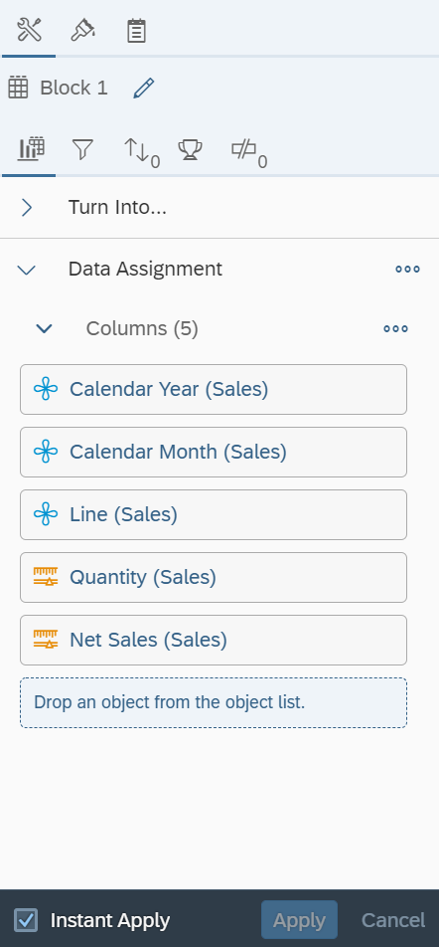Open the Ranking trophy tab
Image resolution: width=439 pixels, height=947 pixels.
(x=190, y=148)
